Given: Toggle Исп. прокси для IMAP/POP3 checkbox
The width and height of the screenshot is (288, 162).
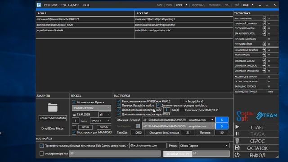Looking at the screenshot, I should coord(74,132).
